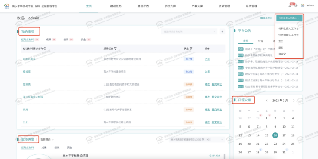Choose 任务管理人工作台 from dropdown list
Screen dimensions: 318x159
(288, 35)
